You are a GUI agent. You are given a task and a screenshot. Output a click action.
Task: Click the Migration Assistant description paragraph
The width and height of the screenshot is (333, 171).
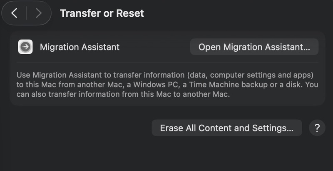[164, 85]
